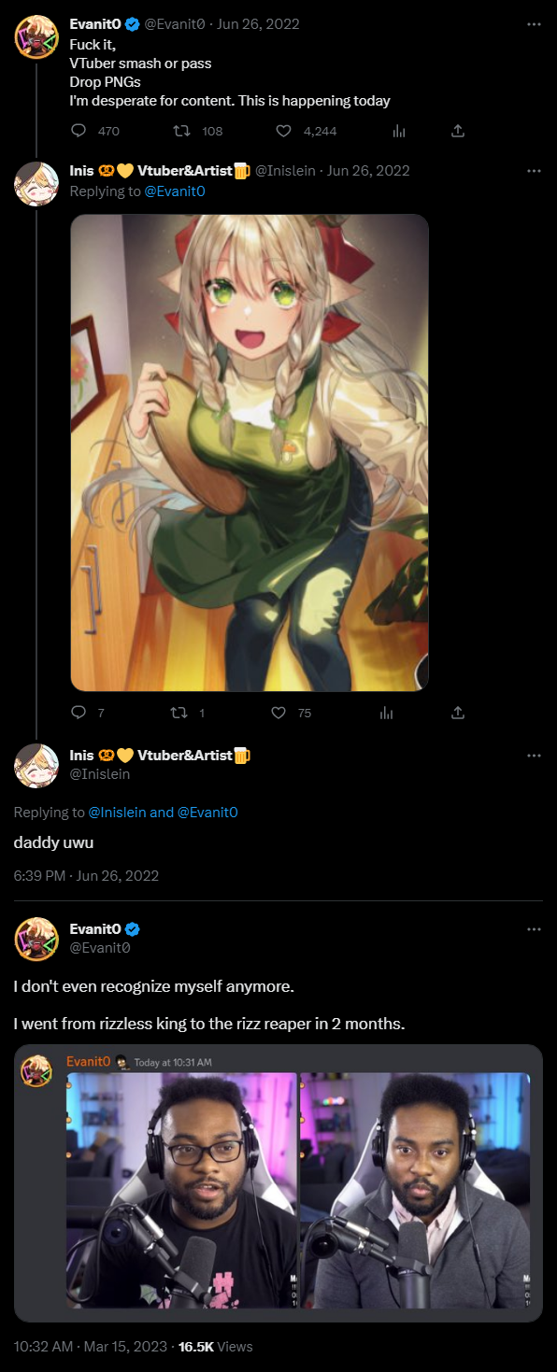The height and width of the screenshot is (1372, 557).
Task: Open the anime girl illustration image
Action: point(250,453)
